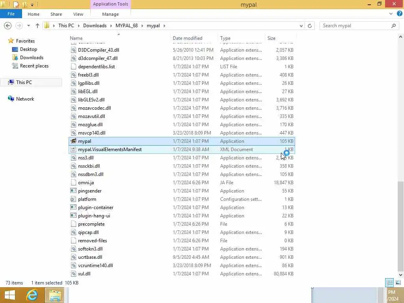Open Recent places in navigation pane
The height and width of the screenshot is (303, 404).
tap(34, 66)
